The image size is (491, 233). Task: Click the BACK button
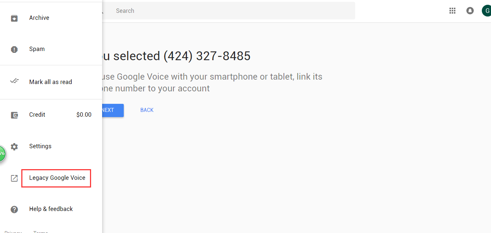(147, 110)
